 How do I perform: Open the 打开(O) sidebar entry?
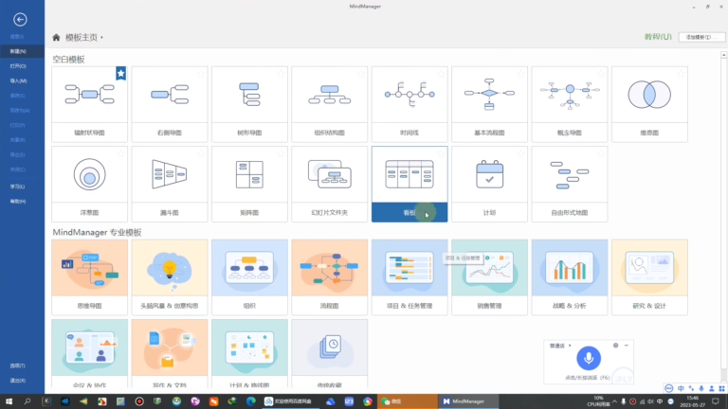[18, 66]
